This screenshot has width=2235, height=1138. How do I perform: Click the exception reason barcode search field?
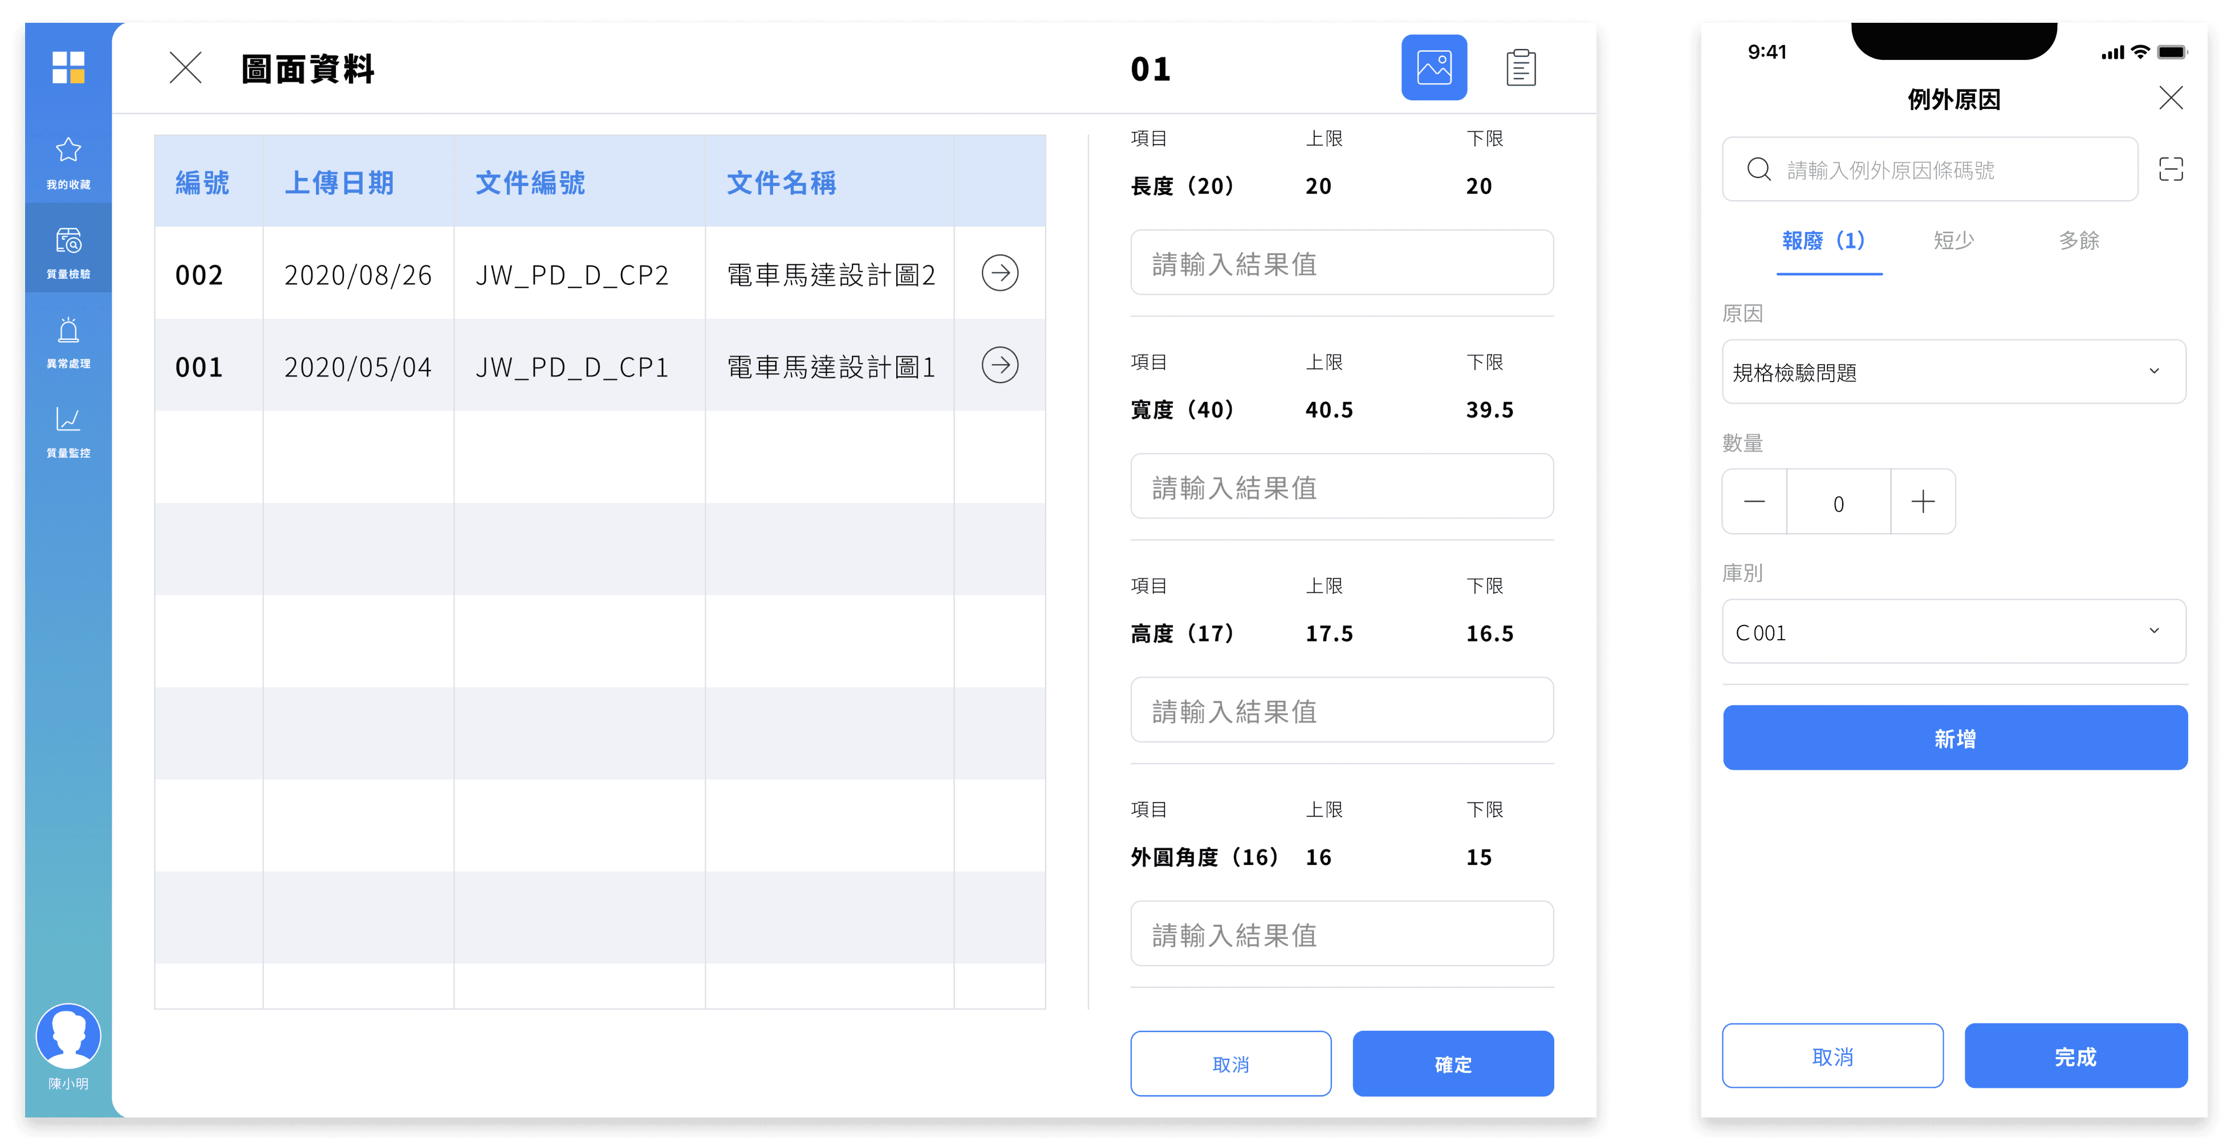point(1929,169)
